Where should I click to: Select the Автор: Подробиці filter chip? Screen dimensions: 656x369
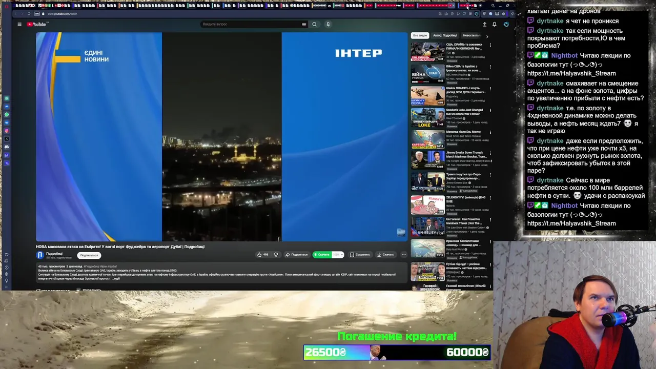pos(445,35)
